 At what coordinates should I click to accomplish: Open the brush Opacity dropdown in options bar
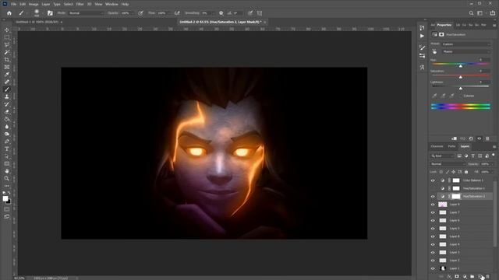coord(132,13)
